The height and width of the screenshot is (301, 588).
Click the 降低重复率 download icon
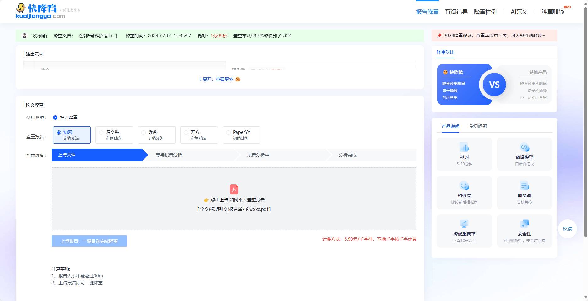tap(464, 224)
